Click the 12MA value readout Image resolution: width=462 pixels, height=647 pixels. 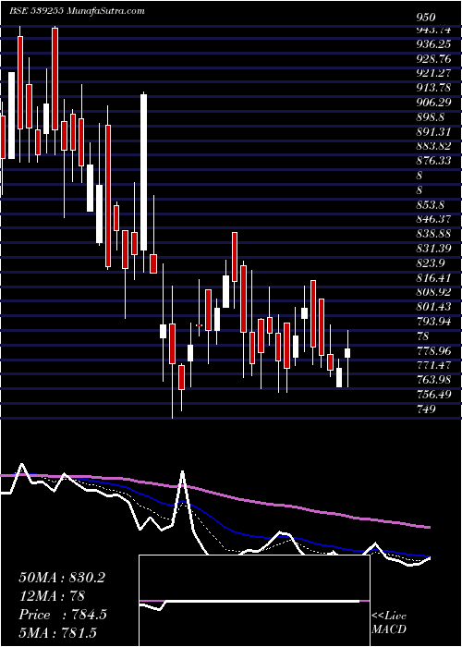52,596
